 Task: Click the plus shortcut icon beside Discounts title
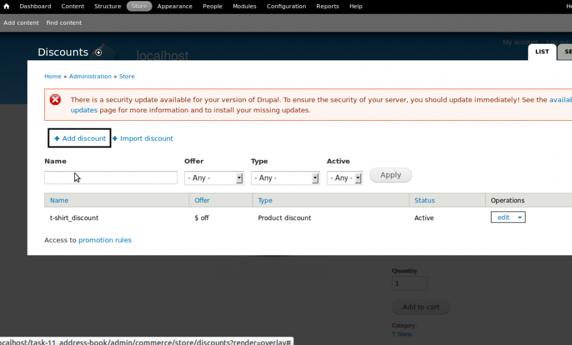[98, 52]
